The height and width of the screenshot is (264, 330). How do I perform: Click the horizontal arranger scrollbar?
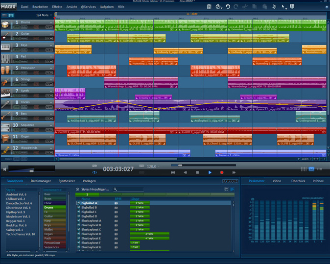[118, 159]
